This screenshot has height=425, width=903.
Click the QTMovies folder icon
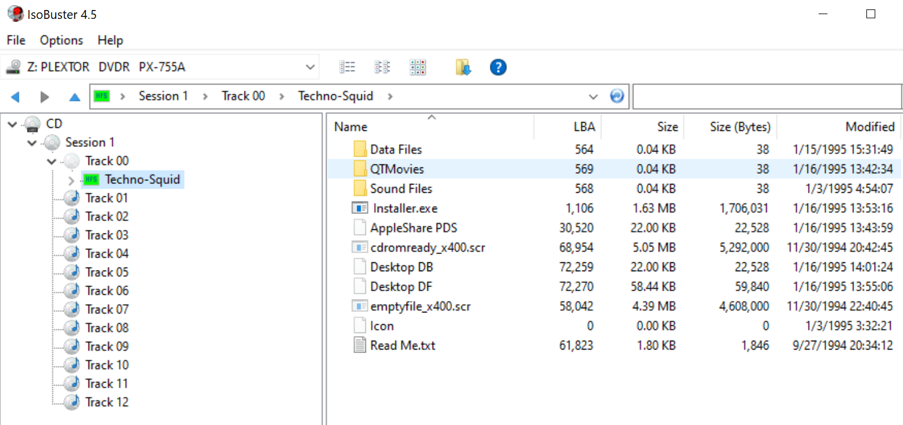coord(360,169)
